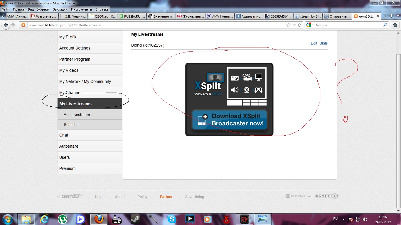Open Steam from the taskbar

[x=135, y=219]
